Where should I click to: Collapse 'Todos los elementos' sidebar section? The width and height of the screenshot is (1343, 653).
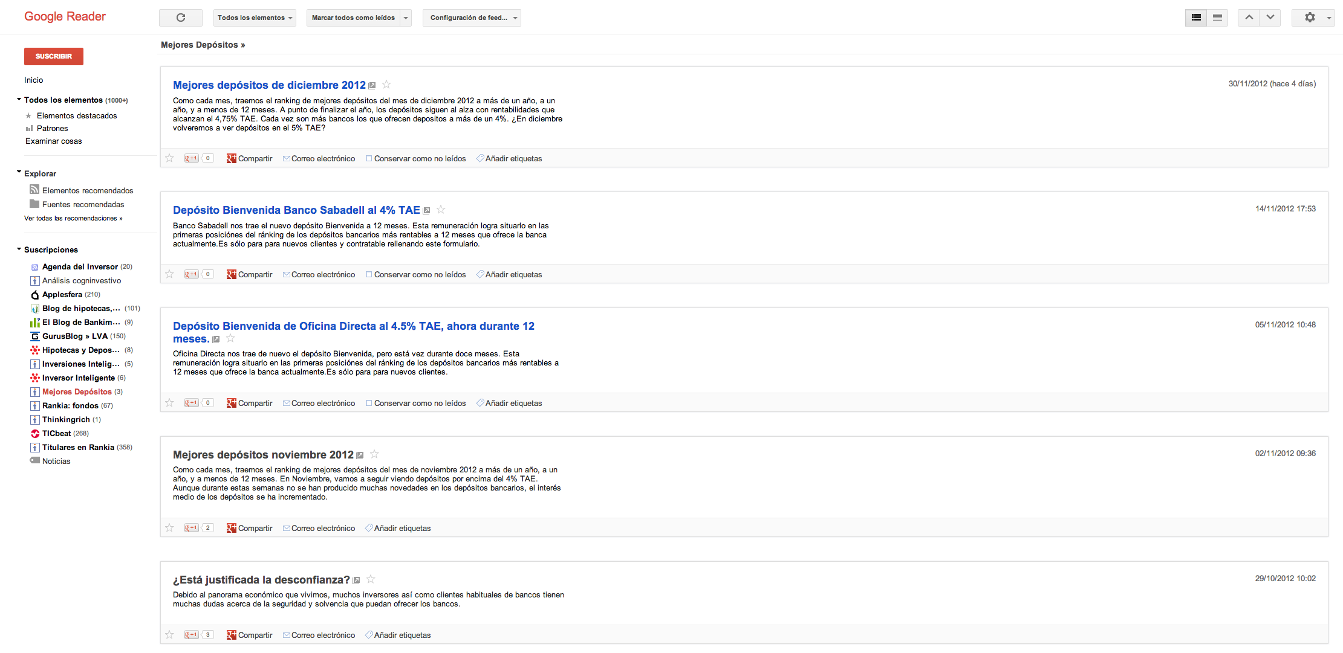point(19,99)
